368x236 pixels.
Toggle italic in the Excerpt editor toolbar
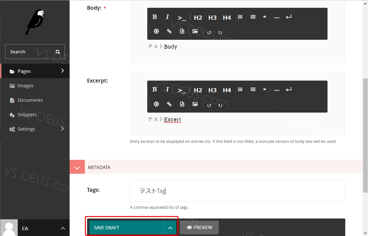[x=167, y=89]
